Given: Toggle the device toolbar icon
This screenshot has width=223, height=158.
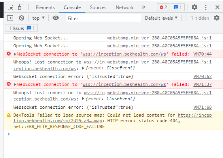Looking at the screenshot, I should click(21, 7).
